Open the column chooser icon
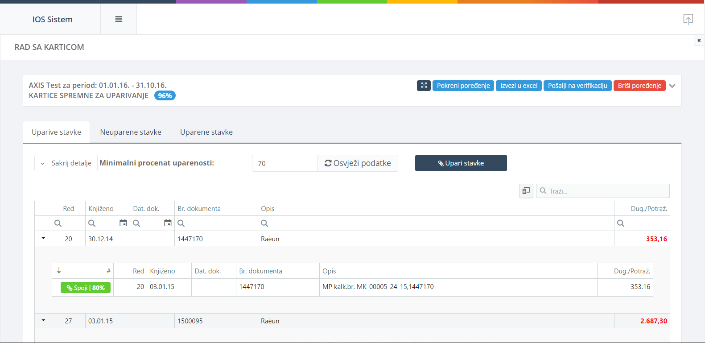705x343 pixels. pos(526,191)
